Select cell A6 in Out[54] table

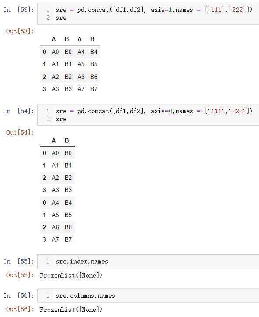tap(55, 227)
